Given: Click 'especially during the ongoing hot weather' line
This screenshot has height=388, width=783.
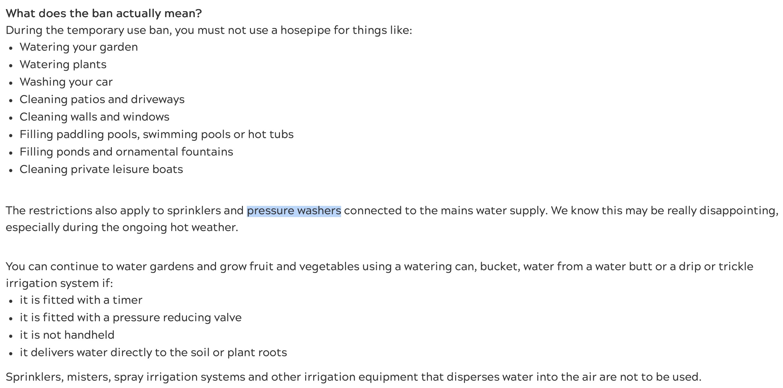Looking at the screenshot, I should pos(122,227).
